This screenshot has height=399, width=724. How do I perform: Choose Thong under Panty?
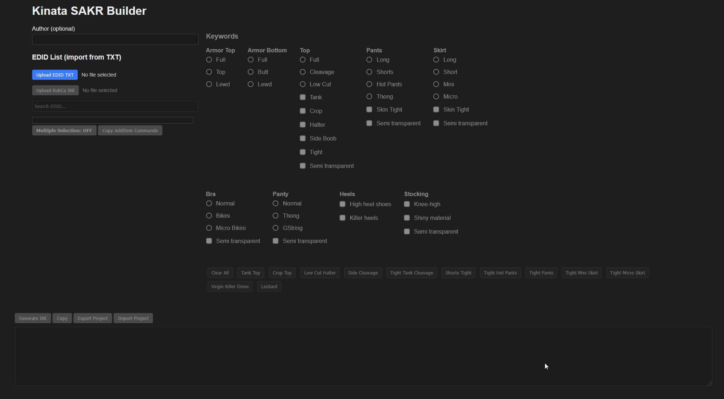pyautogui.click(x=276, y=216)
